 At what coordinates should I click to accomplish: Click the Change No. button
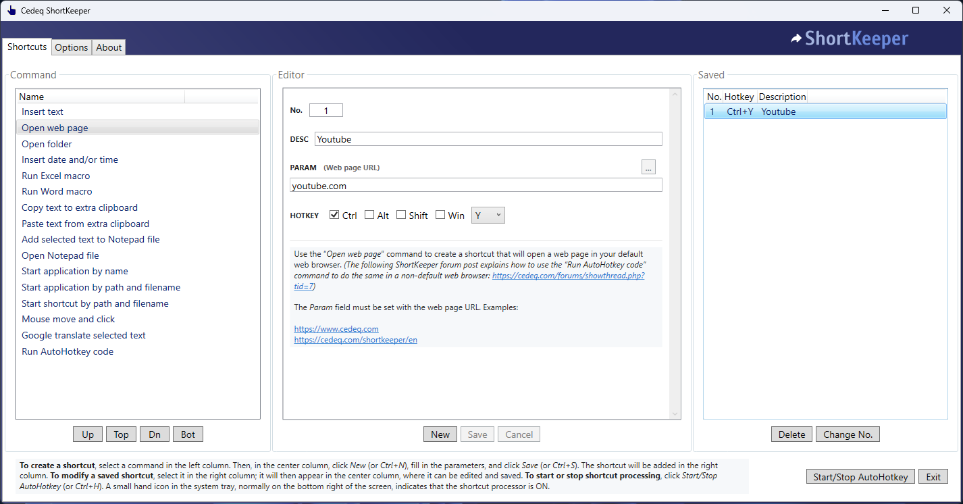[x=848, y=434]
